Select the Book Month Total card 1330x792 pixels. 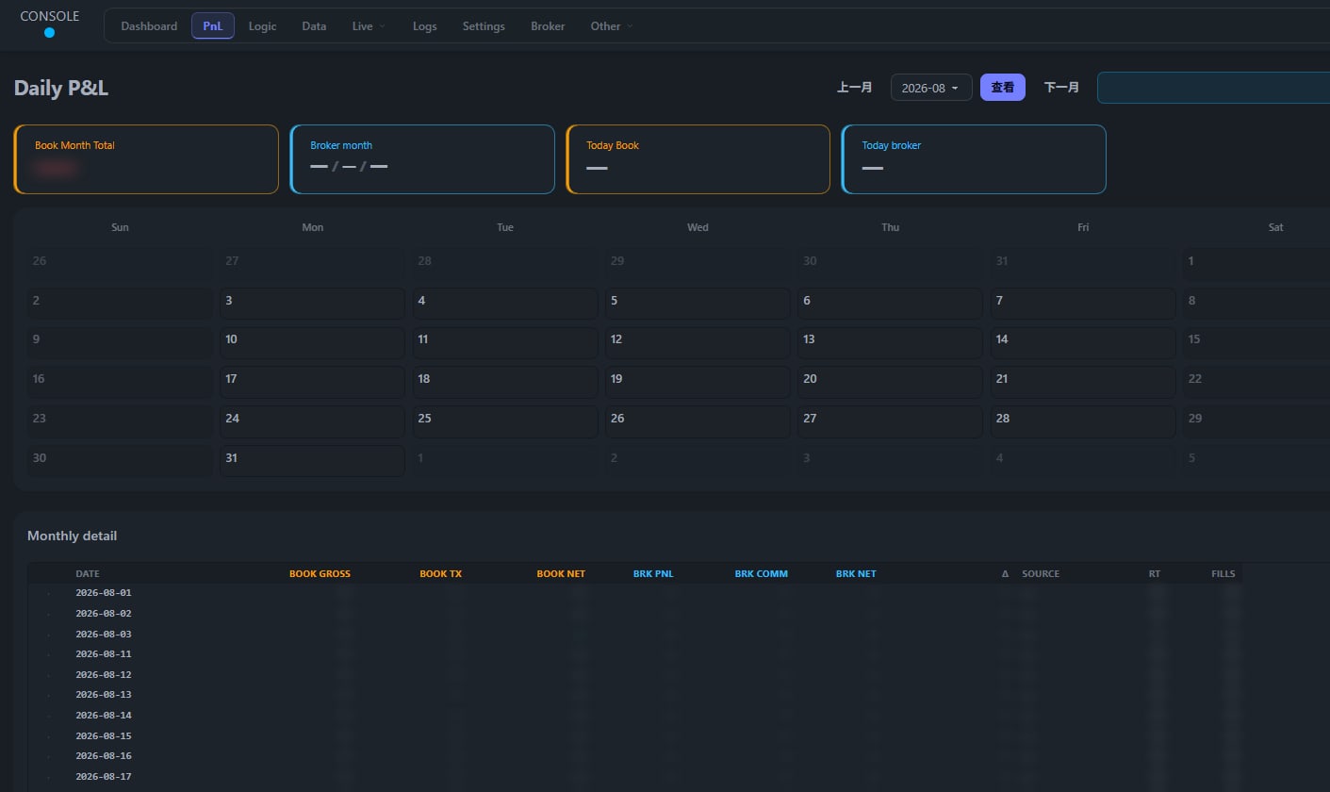(x=146, y=159)
